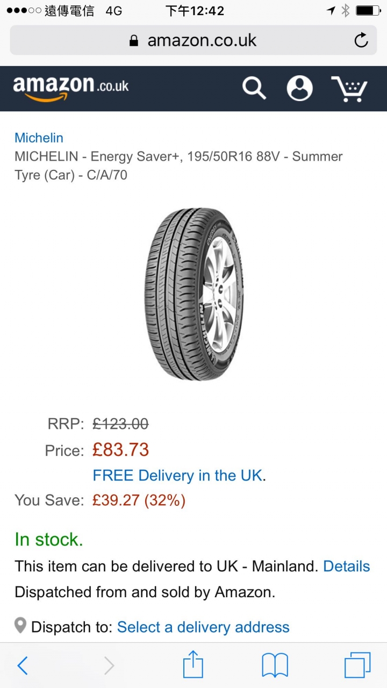This screenshot has width=387, height=688.
Task: Tap the FREE Delivery in the UK link
Action: (x=177, y=475)
